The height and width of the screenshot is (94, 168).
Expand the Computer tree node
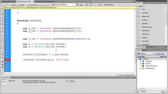click(140, 61)
